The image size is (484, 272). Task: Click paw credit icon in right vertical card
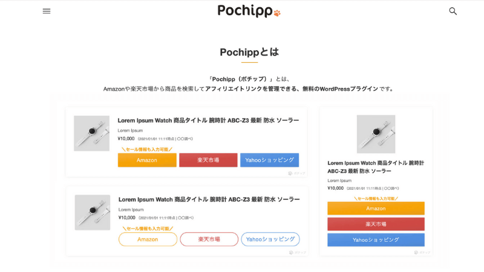[416, 253]
